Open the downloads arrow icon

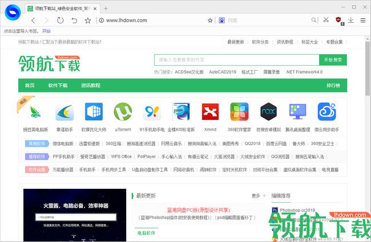pos(351,20)
